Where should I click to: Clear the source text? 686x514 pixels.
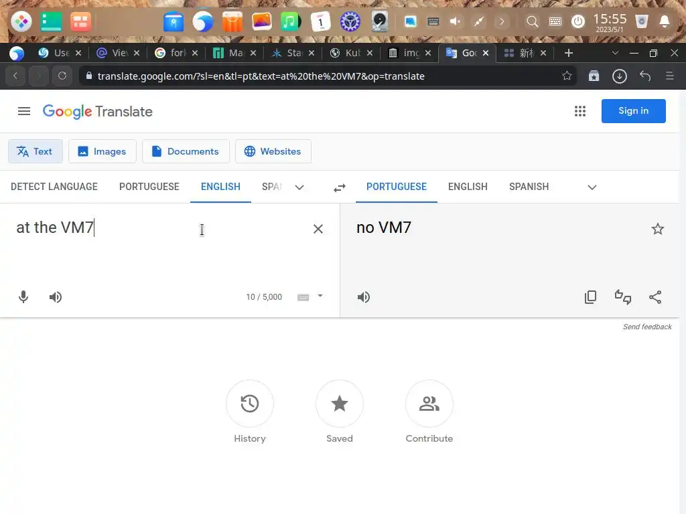318,229
